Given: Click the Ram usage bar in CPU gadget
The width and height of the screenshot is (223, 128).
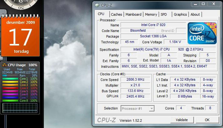Looking at the screenshot, I should 10,76.
